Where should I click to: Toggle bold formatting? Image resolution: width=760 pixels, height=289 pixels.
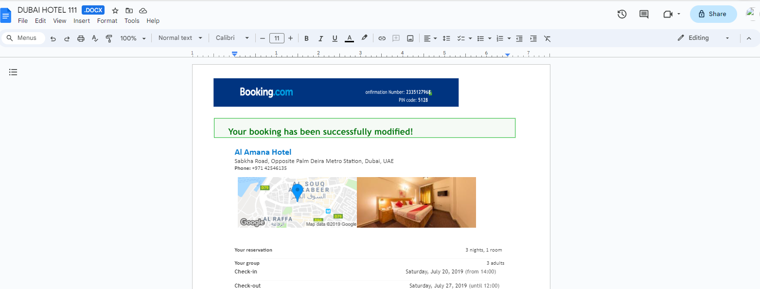306,38
